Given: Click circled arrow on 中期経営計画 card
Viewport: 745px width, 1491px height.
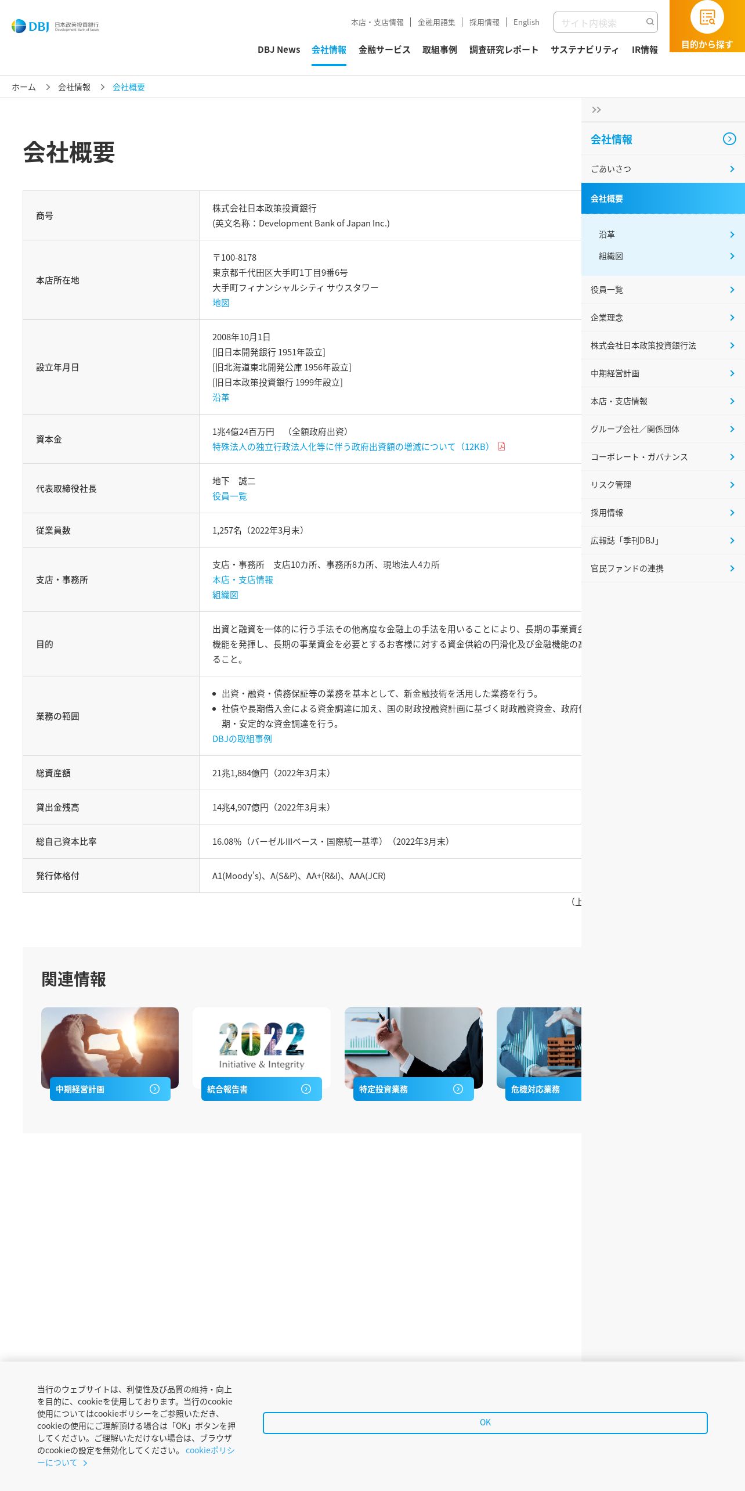Looking at the screenshot, I should click(x=154, y=1089).
